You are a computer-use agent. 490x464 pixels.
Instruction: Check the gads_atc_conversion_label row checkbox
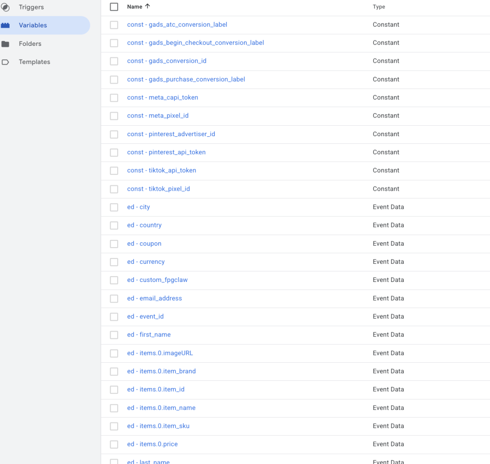pos(114,25)
